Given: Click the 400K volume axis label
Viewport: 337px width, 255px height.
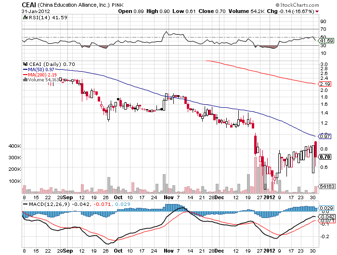Looking at the screenshot, I should click(15, 146).
